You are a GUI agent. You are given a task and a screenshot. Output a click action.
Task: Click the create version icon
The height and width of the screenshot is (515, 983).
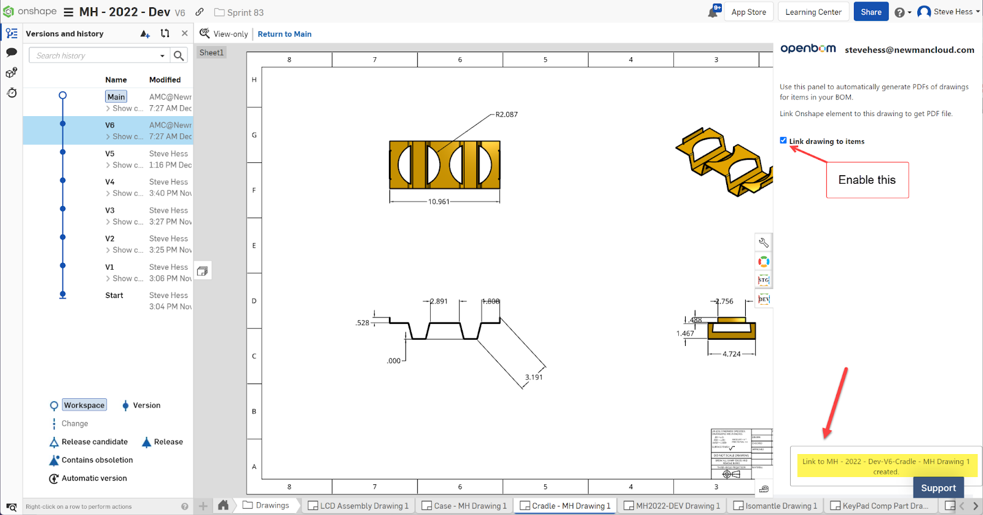(x=145, y=34)
